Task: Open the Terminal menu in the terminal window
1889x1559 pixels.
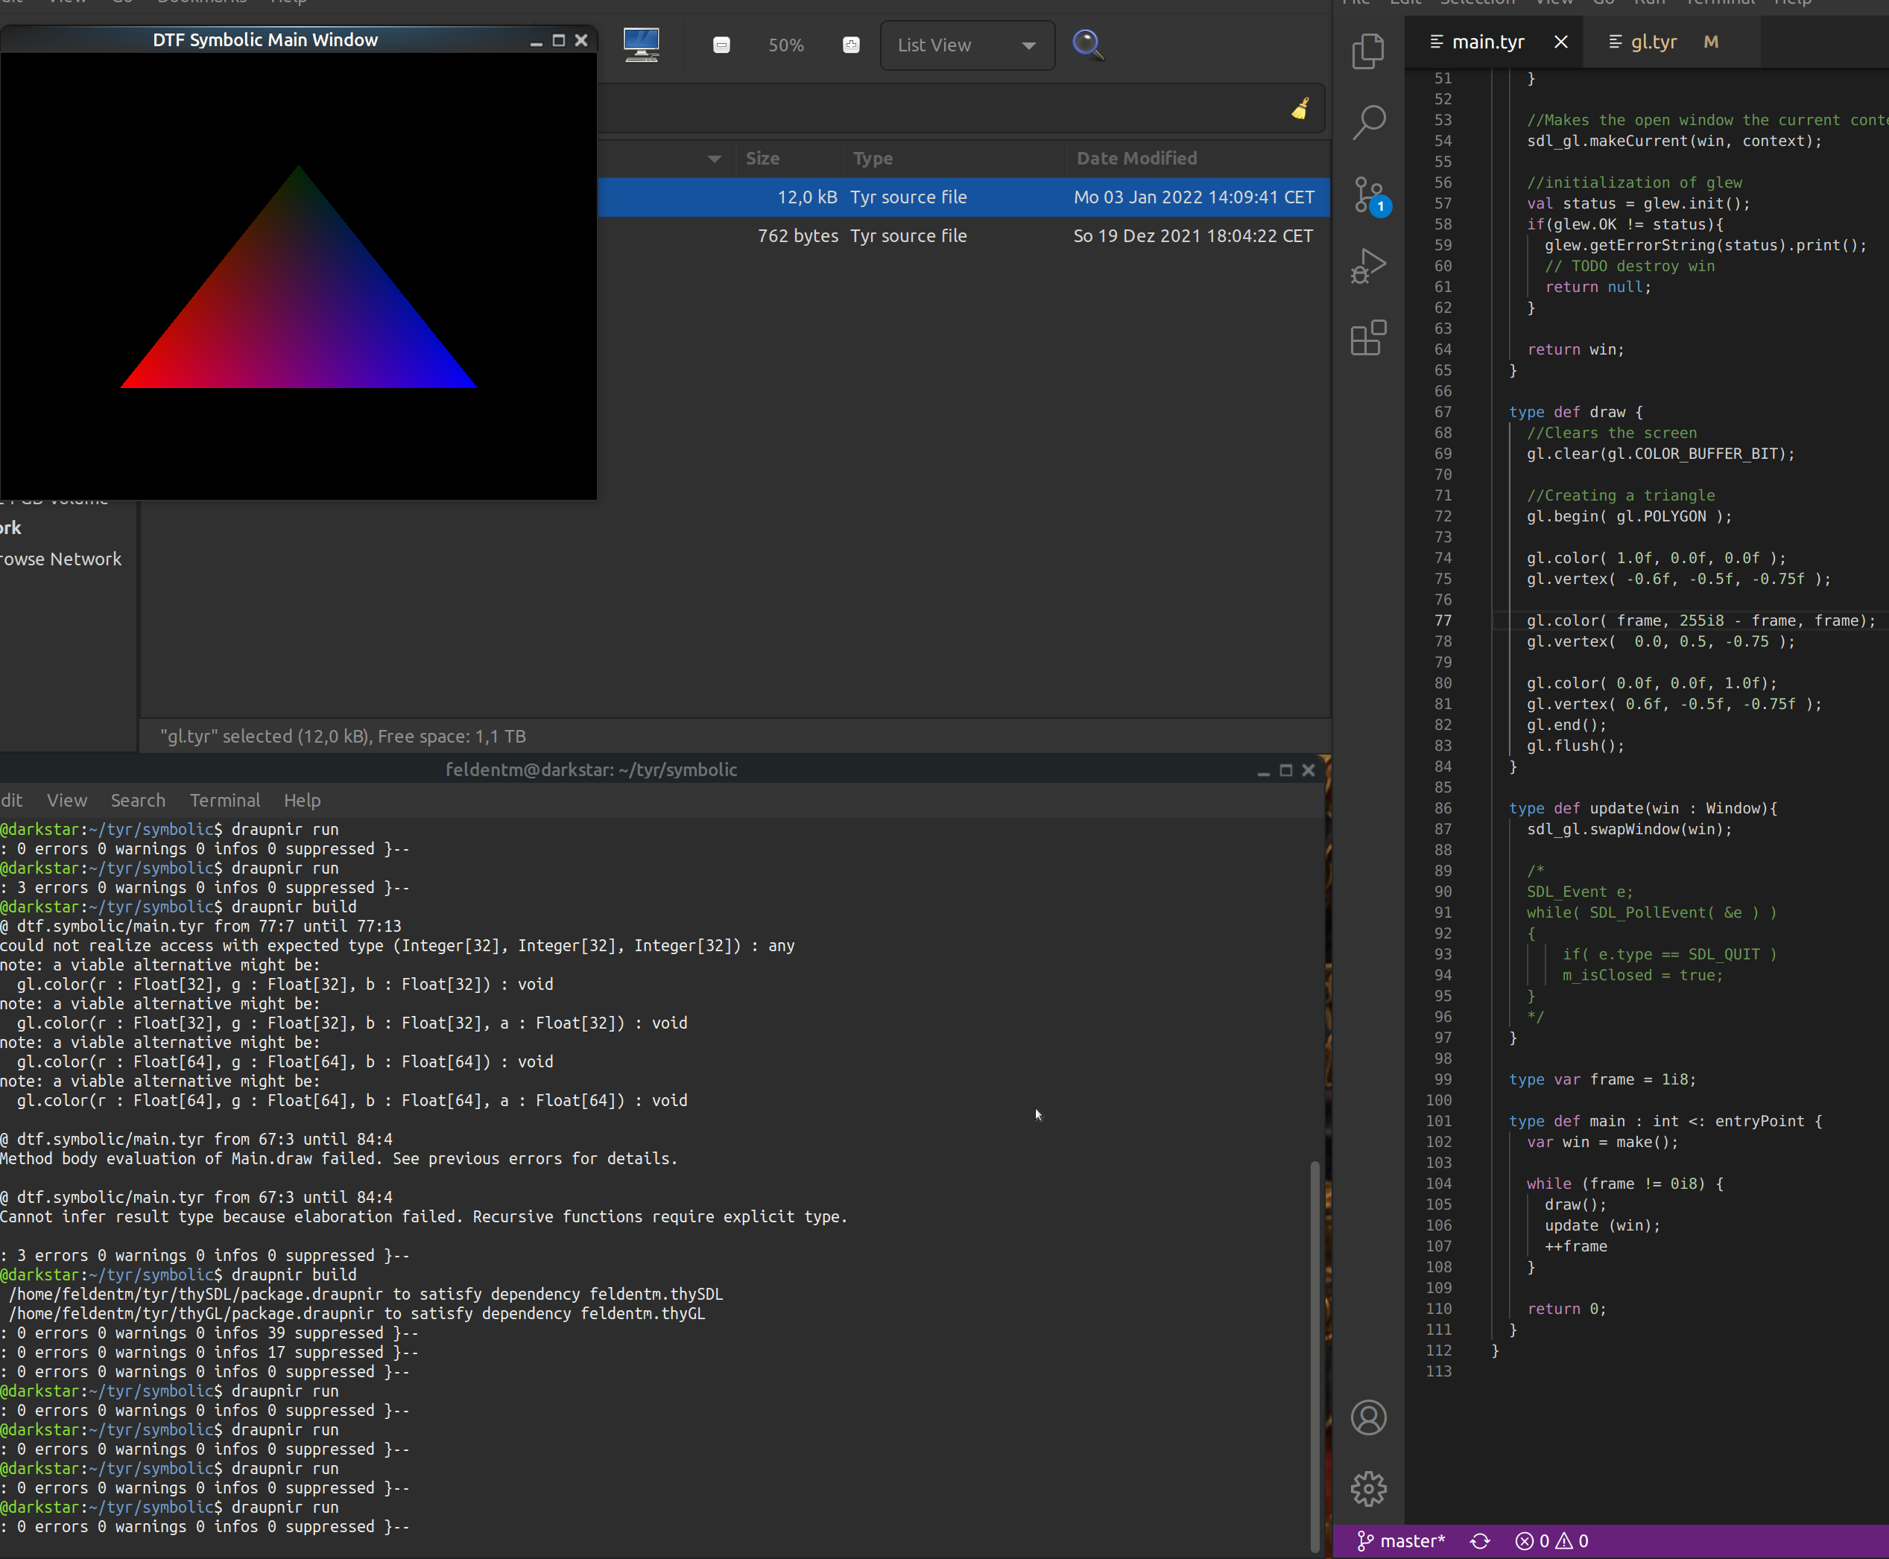Action: [224, 799]
